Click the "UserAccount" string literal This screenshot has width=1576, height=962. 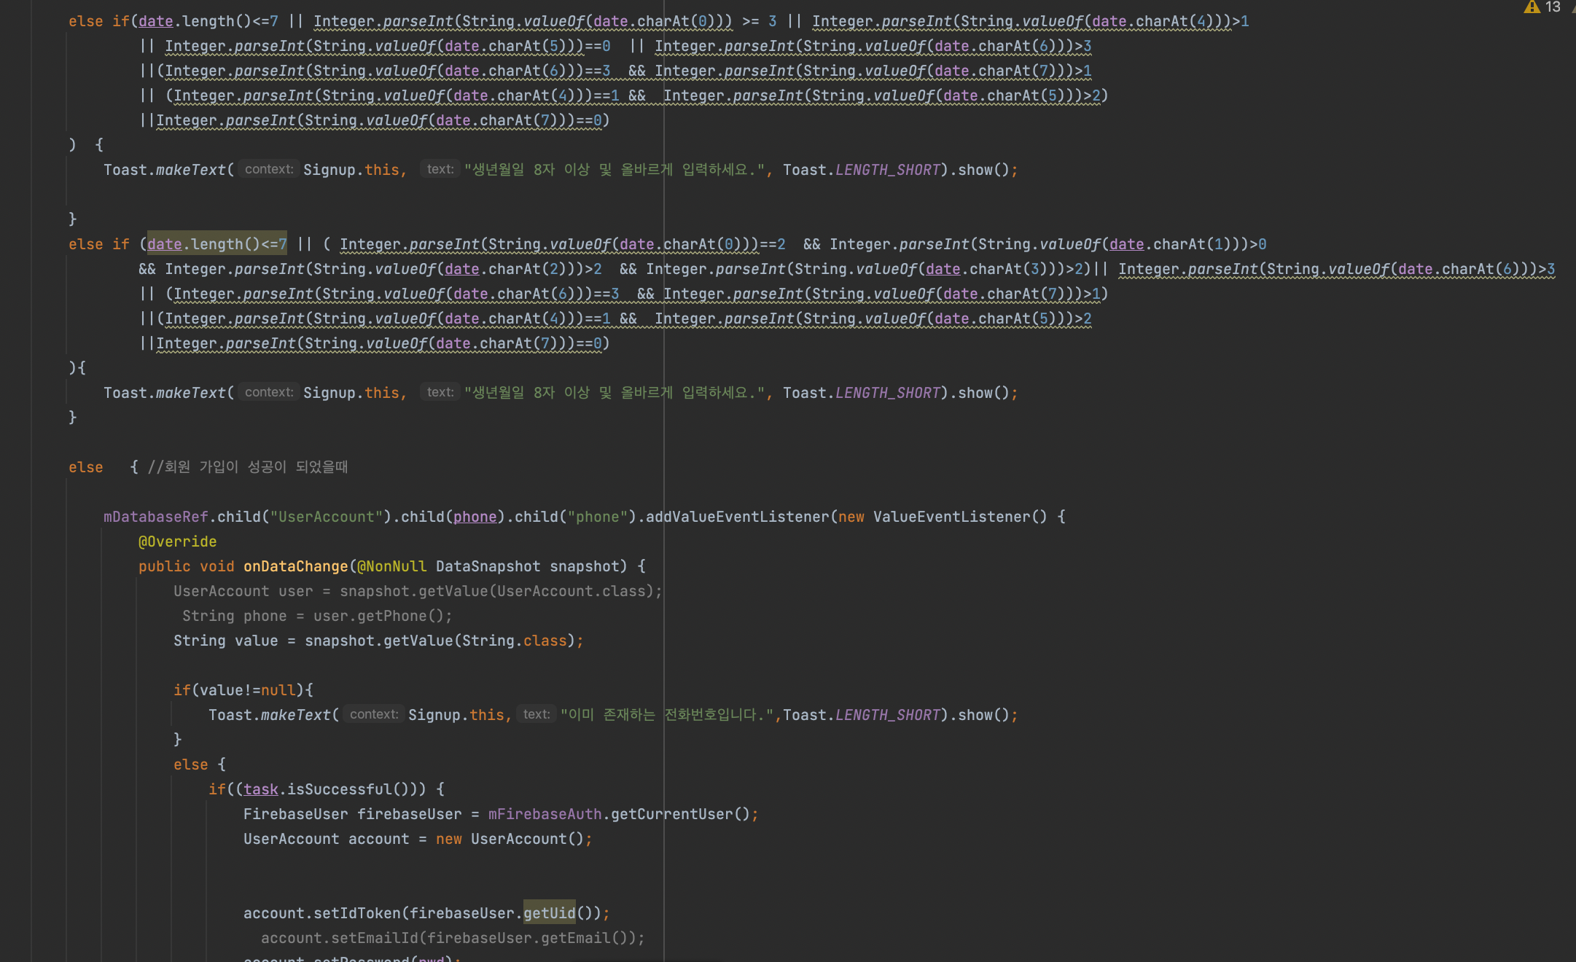pos(326,517)
